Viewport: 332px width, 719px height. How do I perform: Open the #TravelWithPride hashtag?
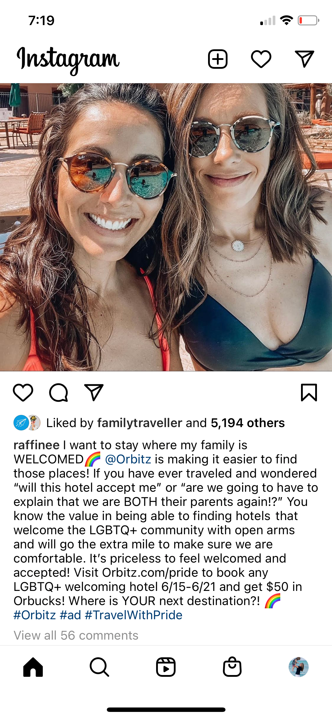coord(133,615)
